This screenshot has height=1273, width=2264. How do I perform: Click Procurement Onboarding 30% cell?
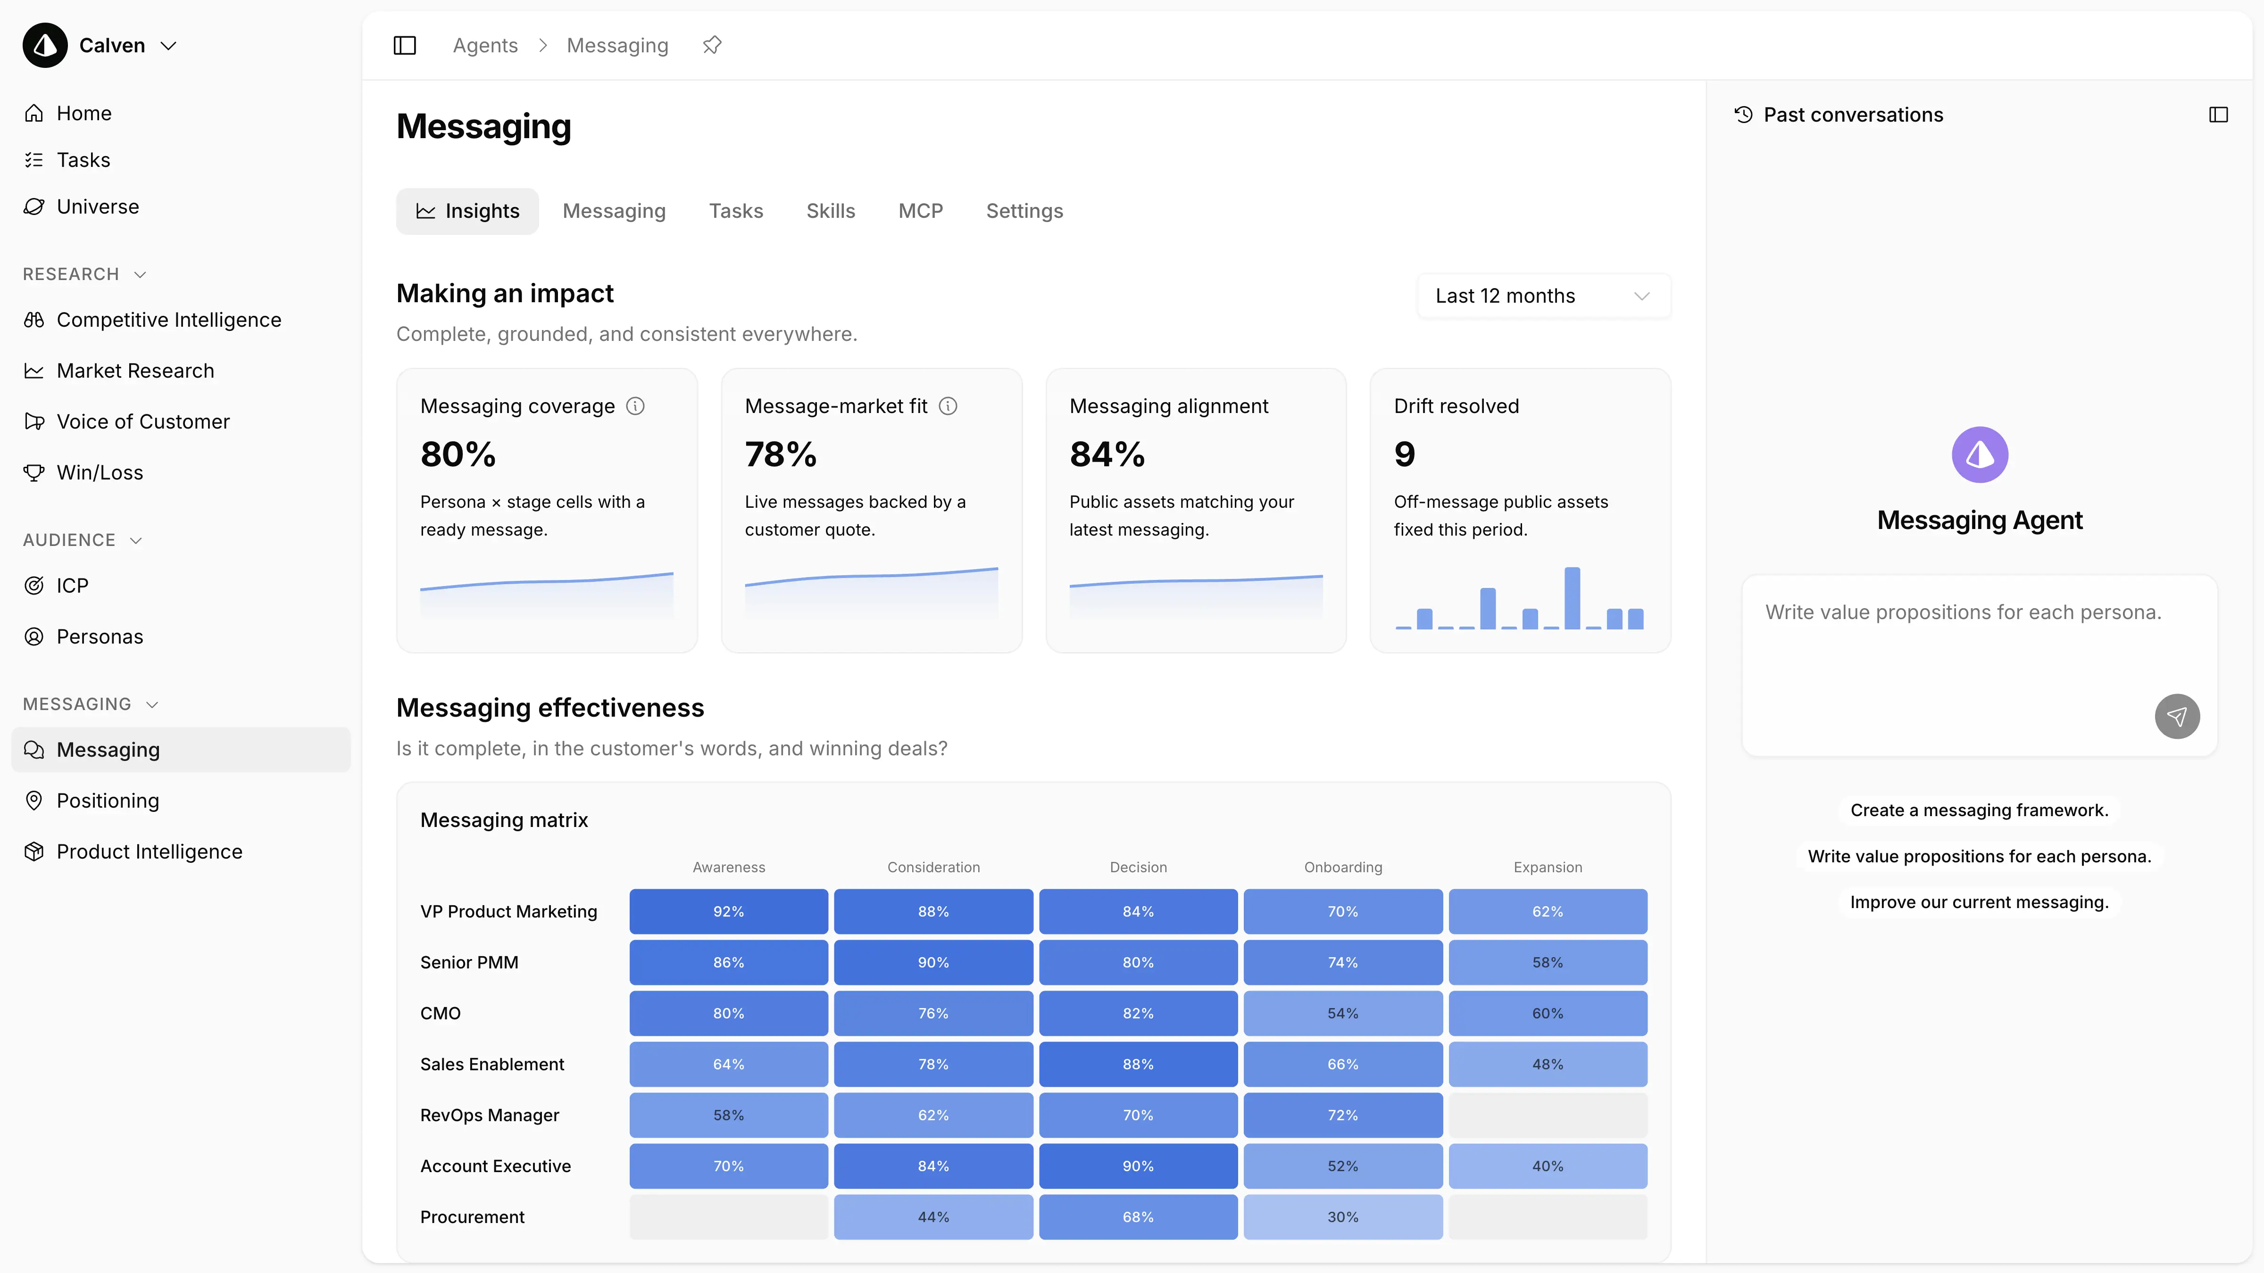point(1343,1218)
